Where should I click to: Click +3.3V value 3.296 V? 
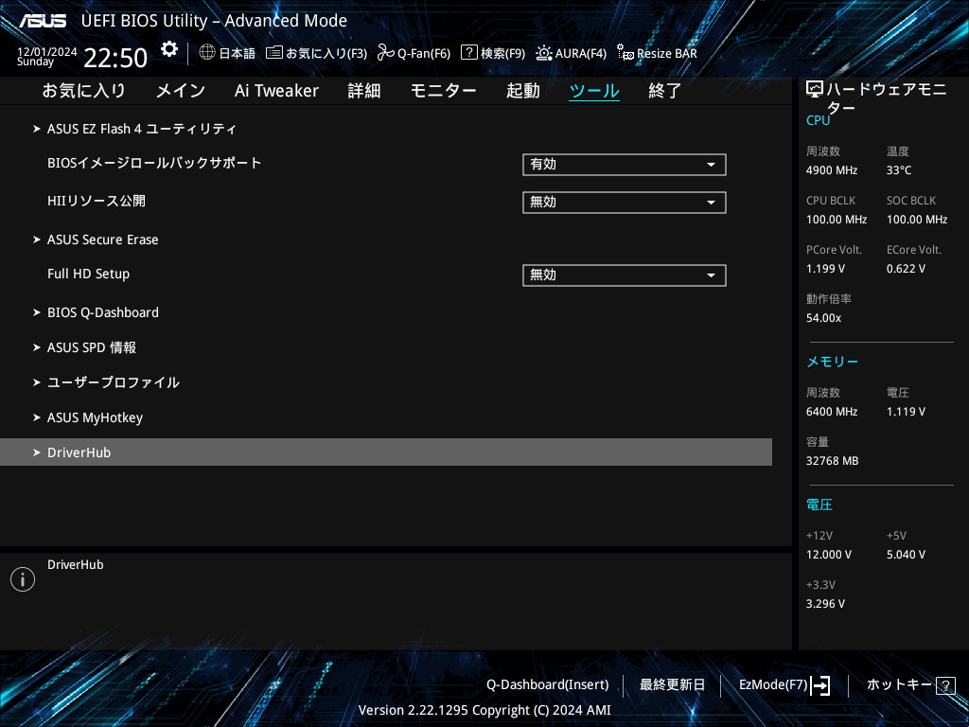point(825,603)
